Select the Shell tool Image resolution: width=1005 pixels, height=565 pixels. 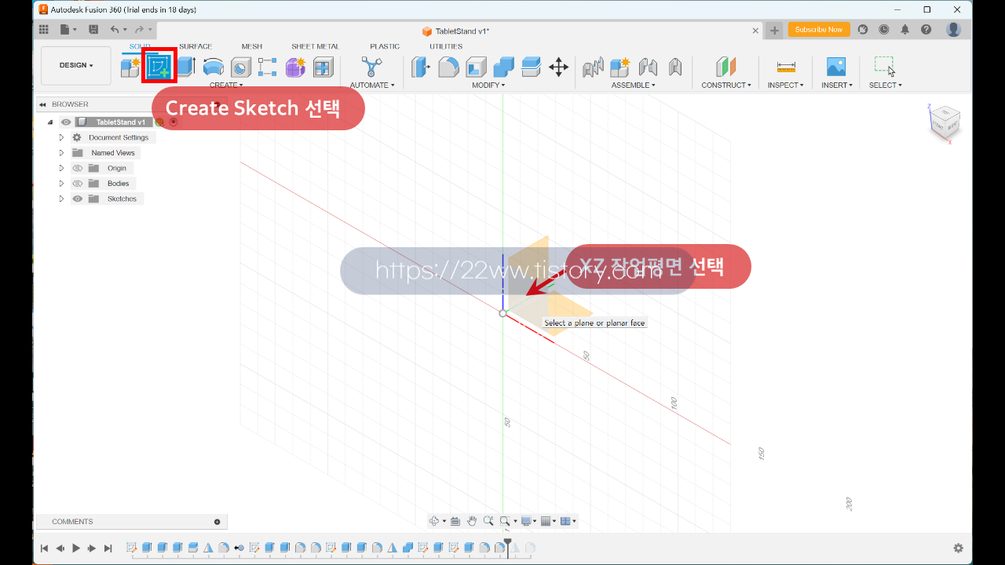click(476, 67)
